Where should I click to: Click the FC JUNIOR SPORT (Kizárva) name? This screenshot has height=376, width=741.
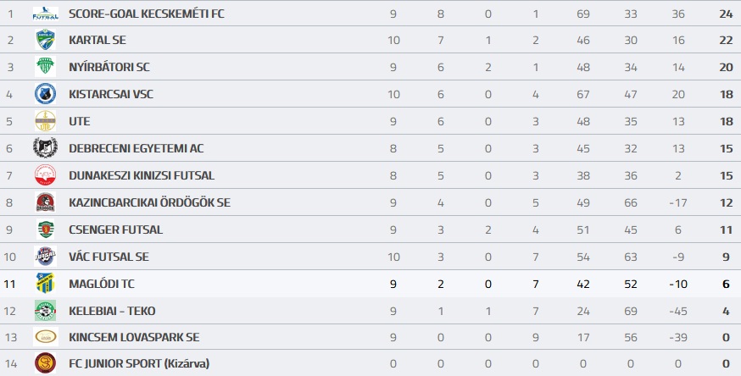pyautogui.click(x=139, y=364)
